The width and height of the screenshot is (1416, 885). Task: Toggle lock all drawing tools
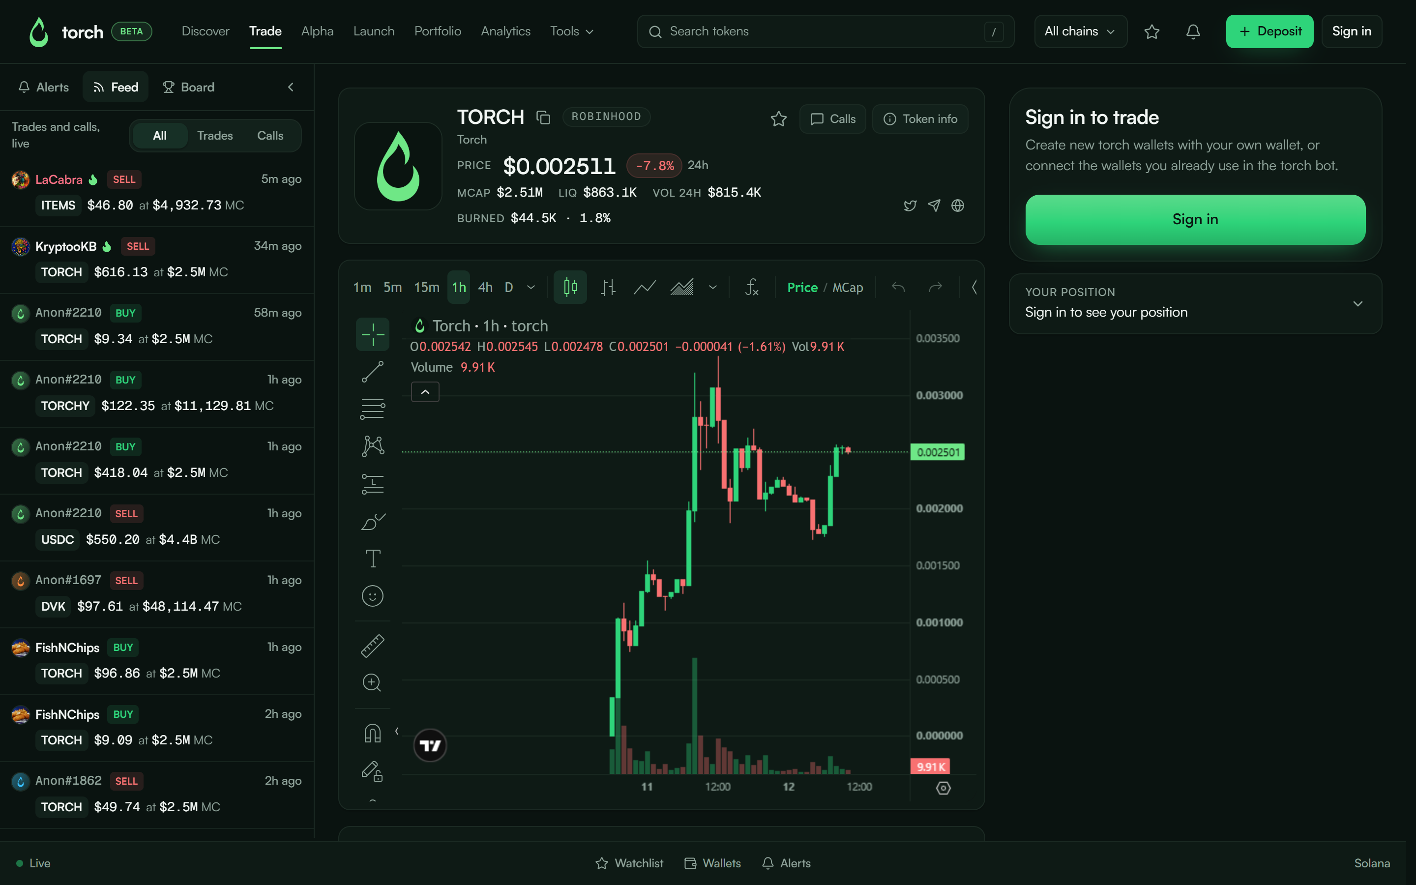pos(372,771)
